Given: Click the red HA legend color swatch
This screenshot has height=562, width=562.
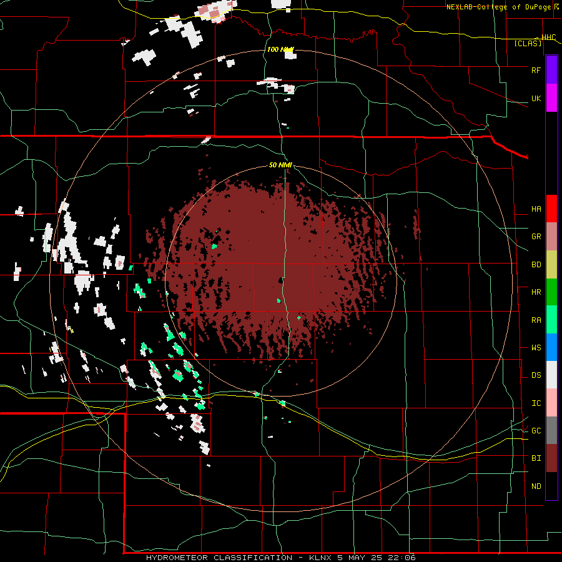Looking at the screenshot, I should [551, 209].
